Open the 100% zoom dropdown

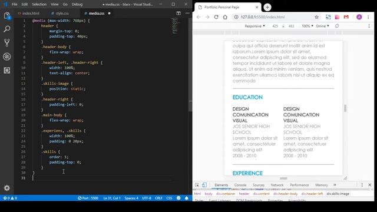[307, 26]
